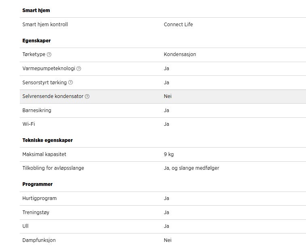Screen dimensions: 306x248
Task: Click the Treningstøy row label
Action: click(x=36, y=213)
